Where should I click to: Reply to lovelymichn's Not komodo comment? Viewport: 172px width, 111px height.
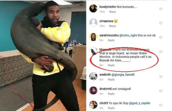point(113,12)
